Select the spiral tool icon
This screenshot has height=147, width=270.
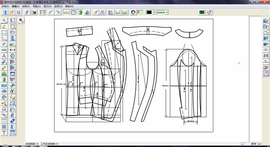click(4, 97)
